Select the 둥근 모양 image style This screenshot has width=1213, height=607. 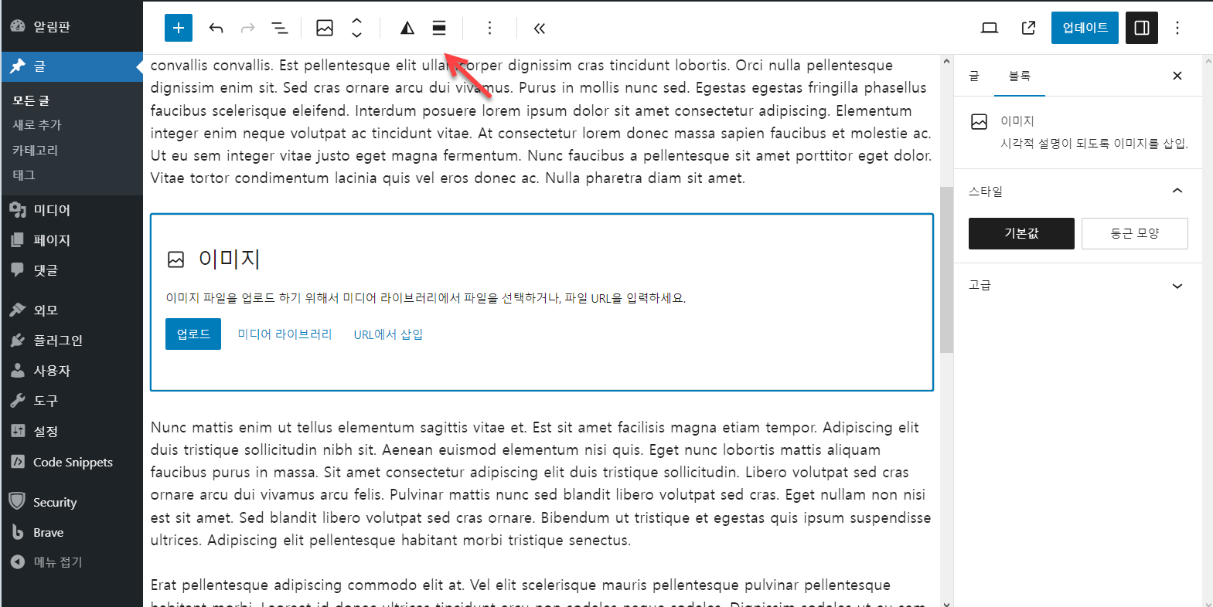click(1134, 233)
